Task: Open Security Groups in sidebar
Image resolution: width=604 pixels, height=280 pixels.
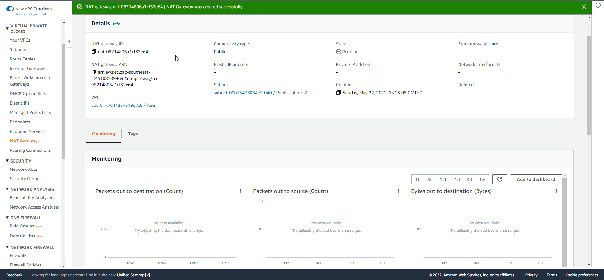Action: (x=25, y=179)
